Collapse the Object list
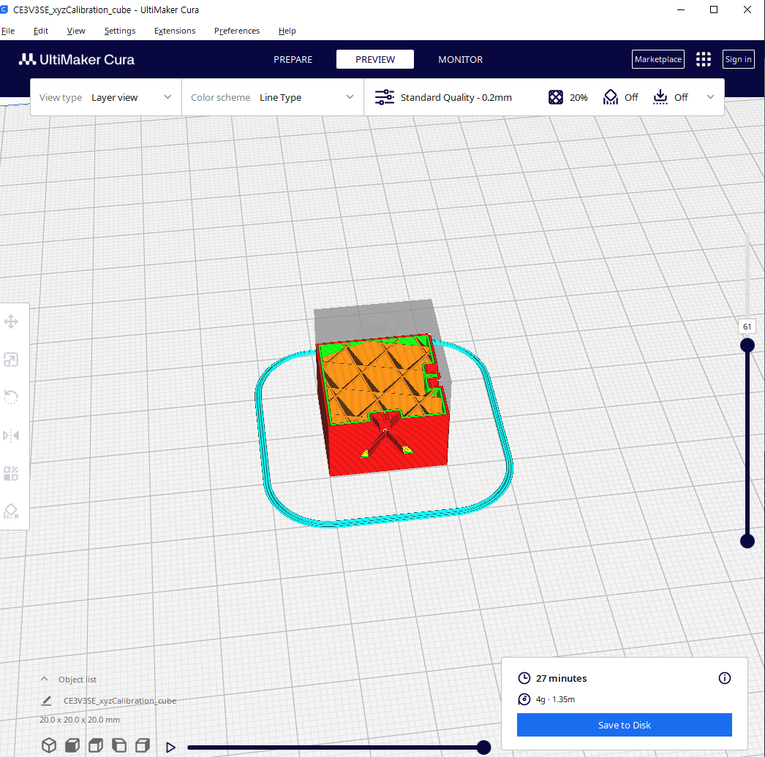 click(45, 679)
